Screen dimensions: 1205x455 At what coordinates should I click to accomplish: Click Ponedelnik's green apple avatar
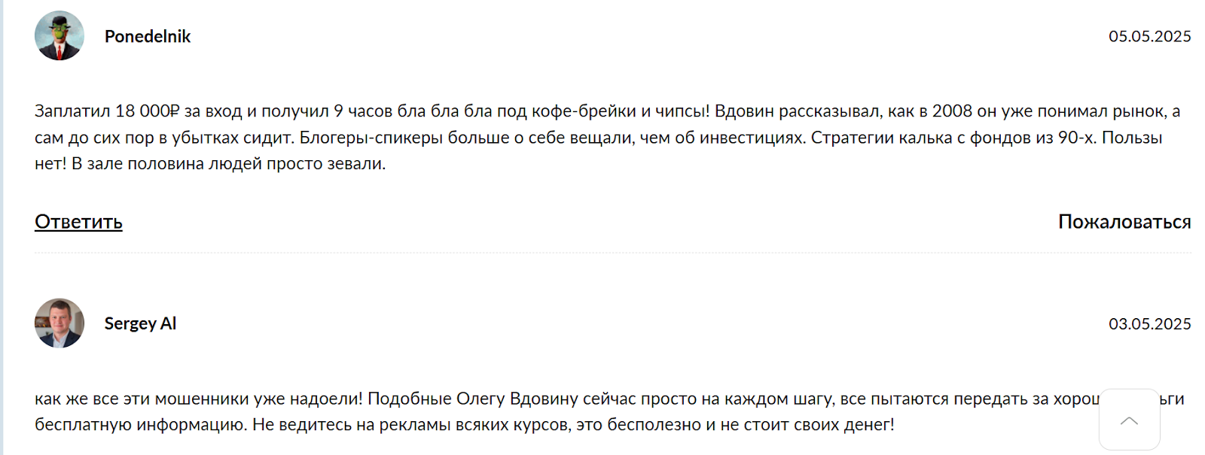[59, 35]
